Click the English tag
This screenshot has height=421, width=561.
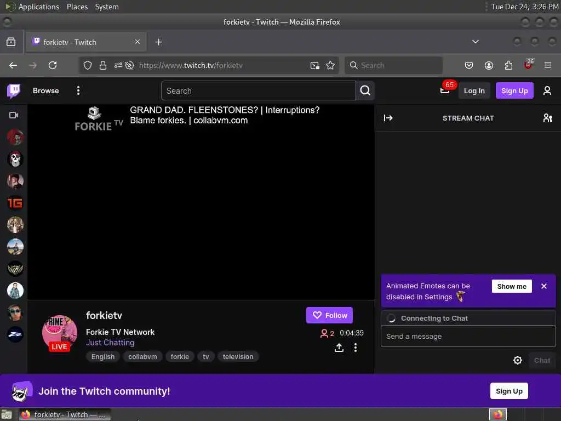coord(103,356)
